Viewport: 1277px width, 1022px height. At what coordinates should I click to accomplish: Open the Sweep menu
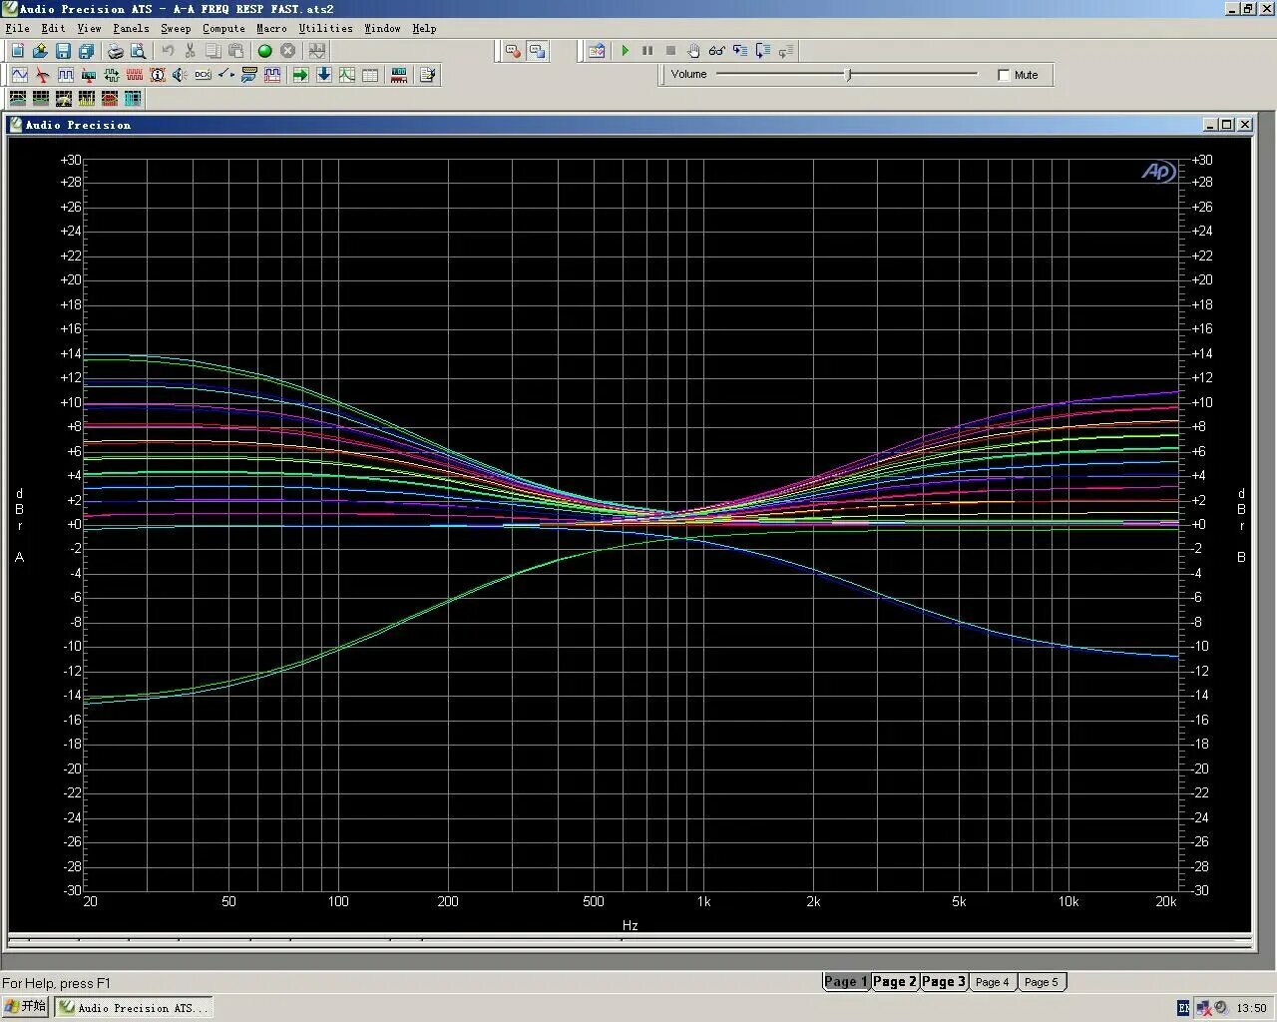[176, 28]
